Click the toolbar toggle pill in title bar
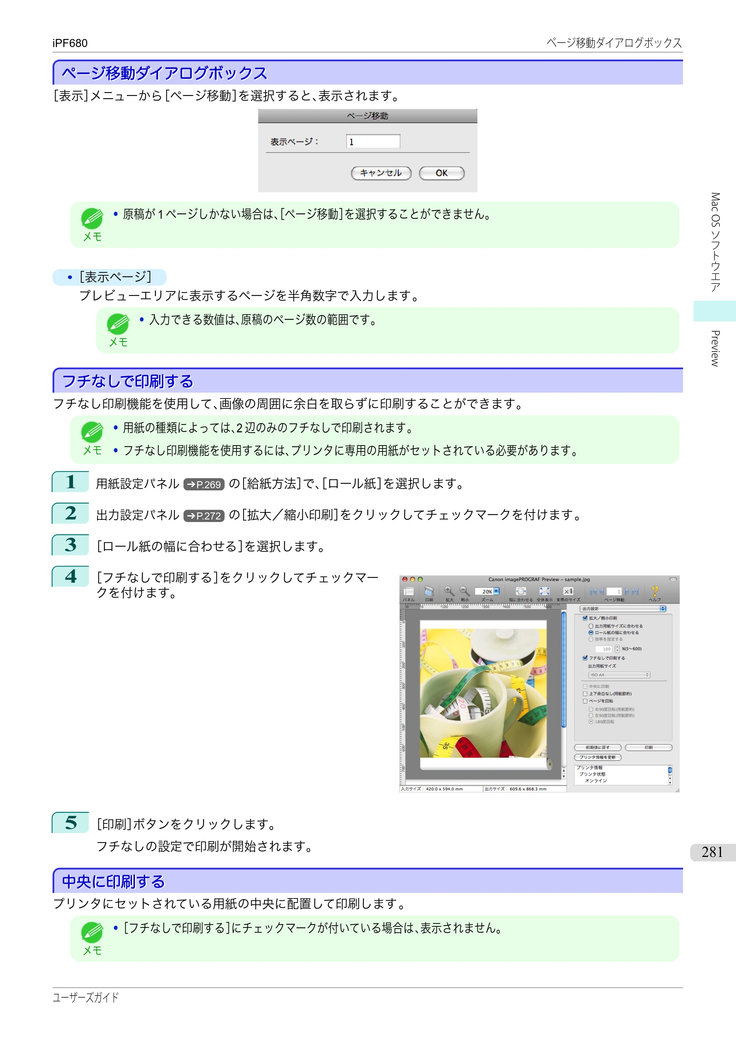Screen dimensions: 736x1040 coord(673,579)
